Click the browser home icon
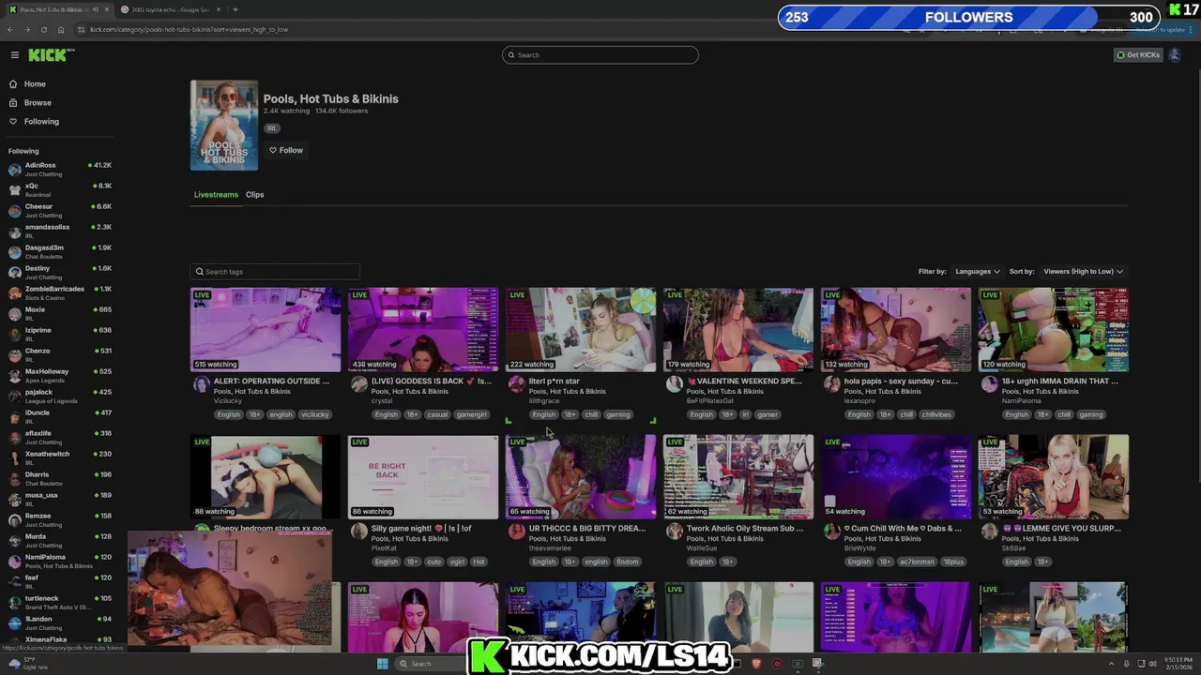This screenshot has height=675, width=1201. pos(61,29)
